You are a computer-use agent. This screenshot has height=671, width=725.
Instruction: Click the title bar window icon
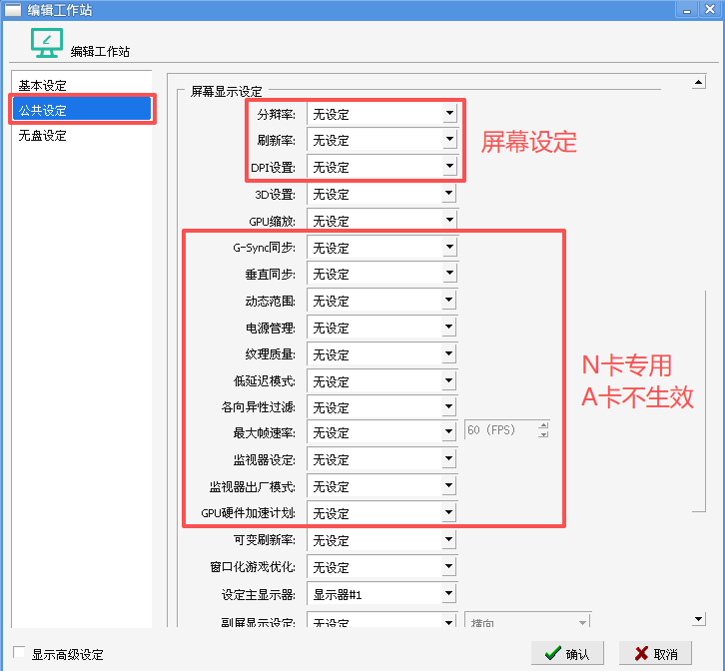[13, 10]
